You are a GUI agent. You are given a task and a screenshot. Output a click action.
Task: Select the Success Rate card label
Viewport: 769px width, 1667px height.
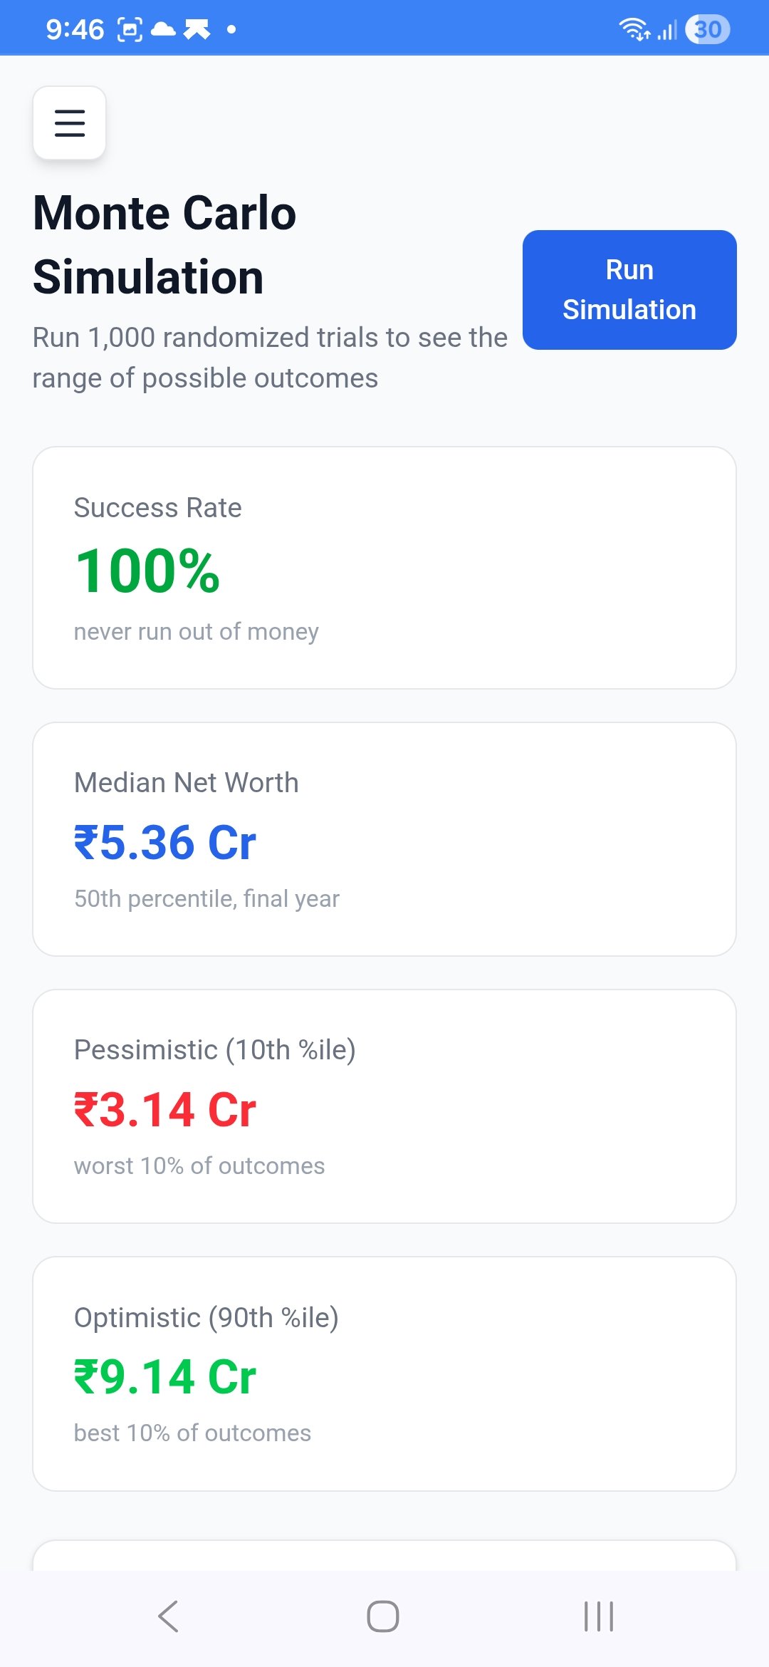tap(158, 508)
